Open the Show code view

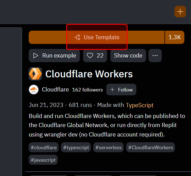pos(128,56)
